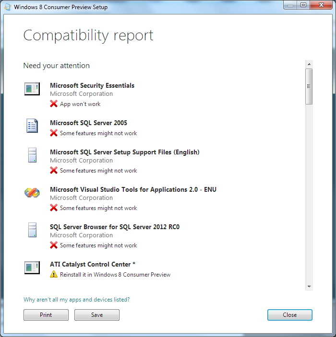The width and height of the screenshot is (336, 337).
Task: Click red X under Visual Studio Tools for Applications
Action: pyautogui.click(x=54, y=208)
